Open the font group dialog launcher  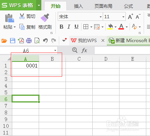[140, 33]
